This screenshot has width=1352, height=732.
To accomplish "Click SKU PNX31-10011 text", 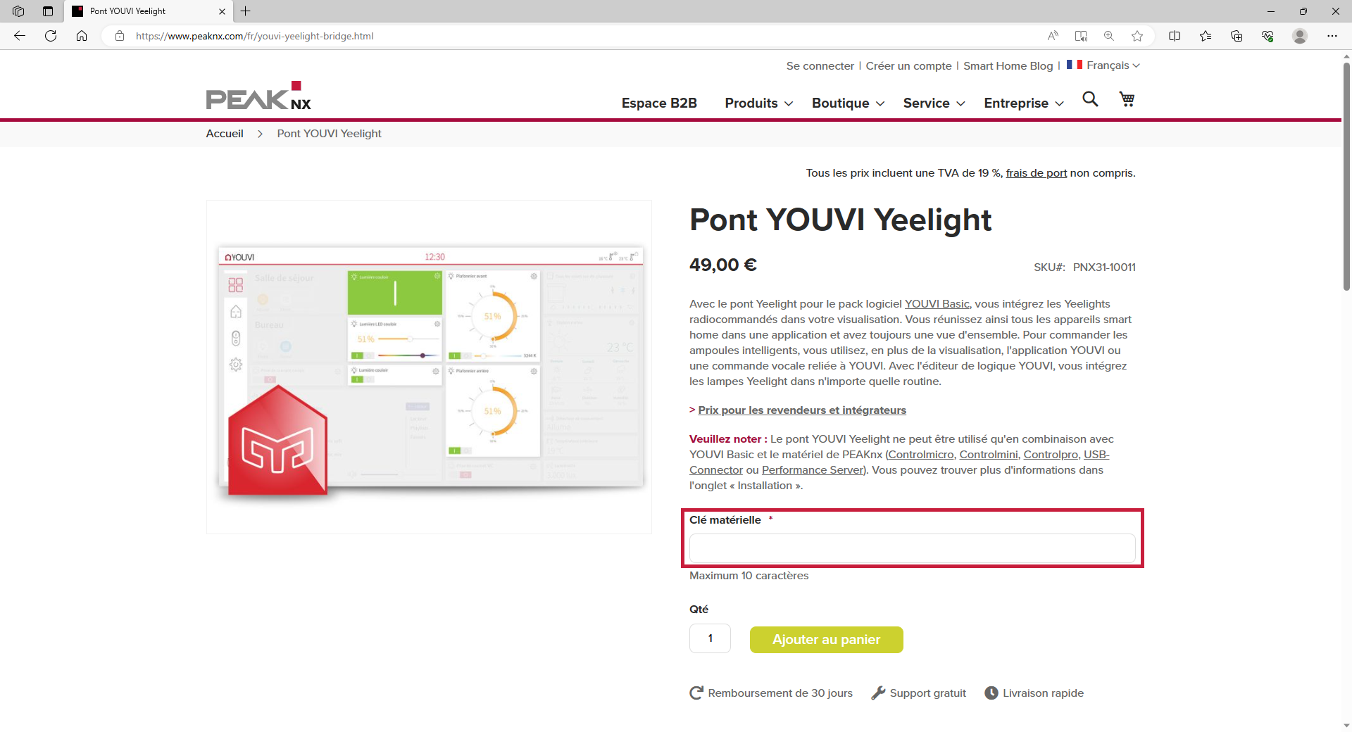I will point(1084,267).
